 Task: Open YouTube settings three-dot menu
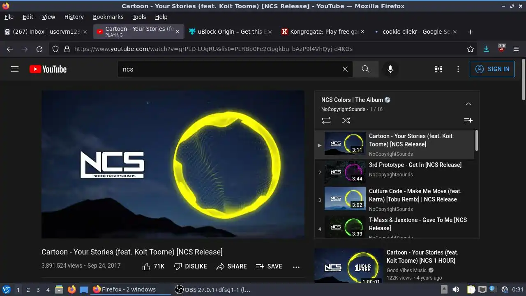tap(458, 69)
